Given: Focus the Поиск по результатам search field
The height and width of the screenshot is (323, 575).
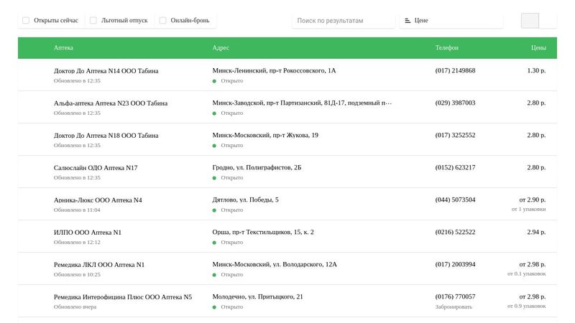Looking at the screenshot, I should click(343, 21).
